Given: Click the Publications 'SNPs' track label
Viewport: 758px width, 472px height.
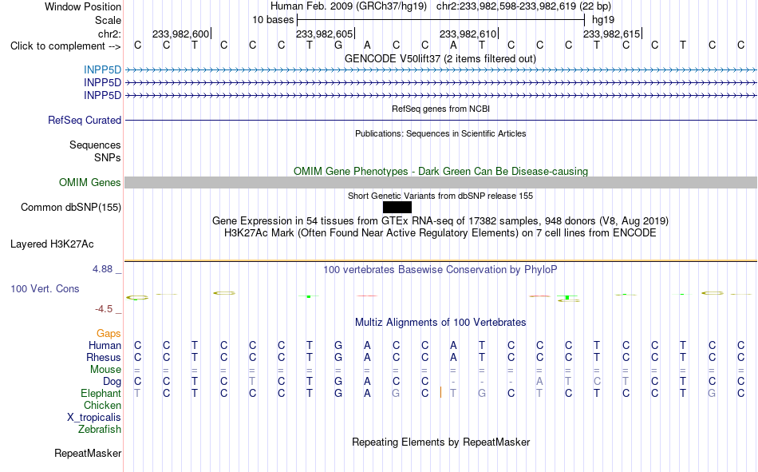Looking at the screenshot, I should [108, 157].
